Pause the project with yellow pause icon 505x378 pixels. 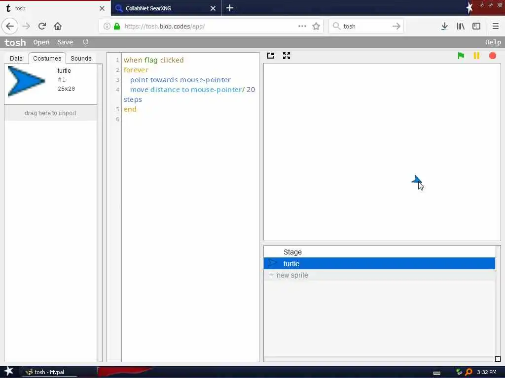coord(476,56)
